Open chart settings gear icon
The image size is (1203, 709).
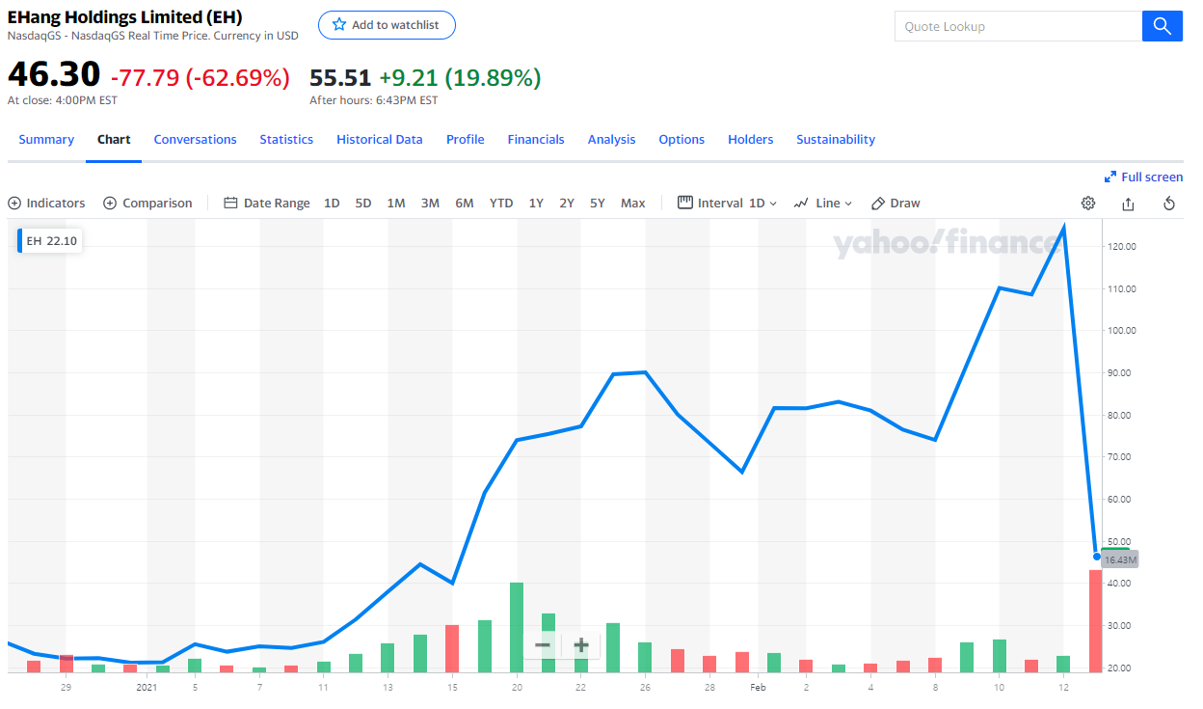1088,203
